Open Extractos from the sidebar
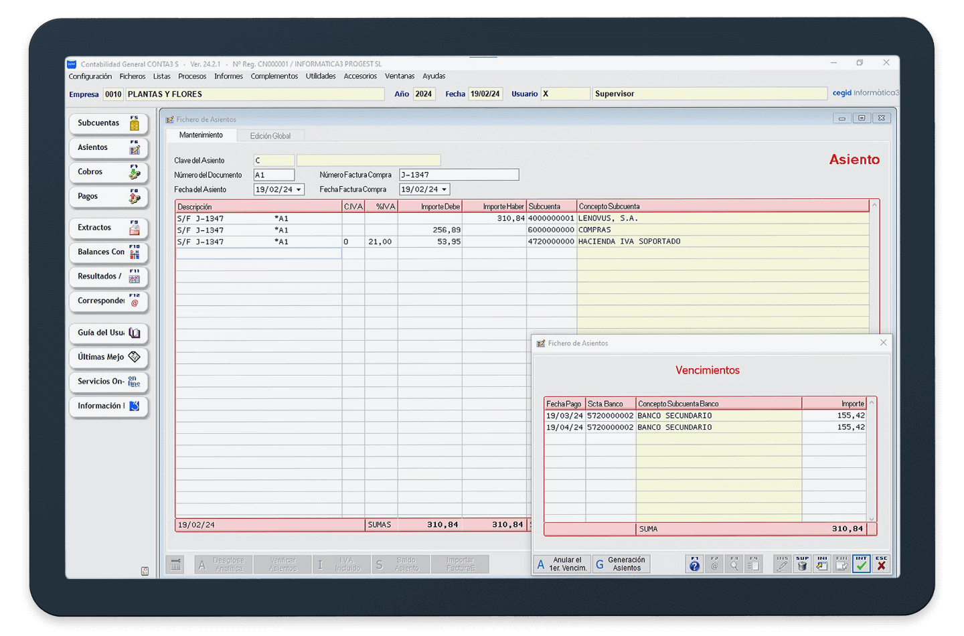 (x=108, y=228)
